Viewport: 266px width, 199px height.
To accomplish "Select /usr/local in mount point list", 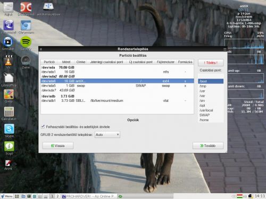I will click(x=211, y=110).
